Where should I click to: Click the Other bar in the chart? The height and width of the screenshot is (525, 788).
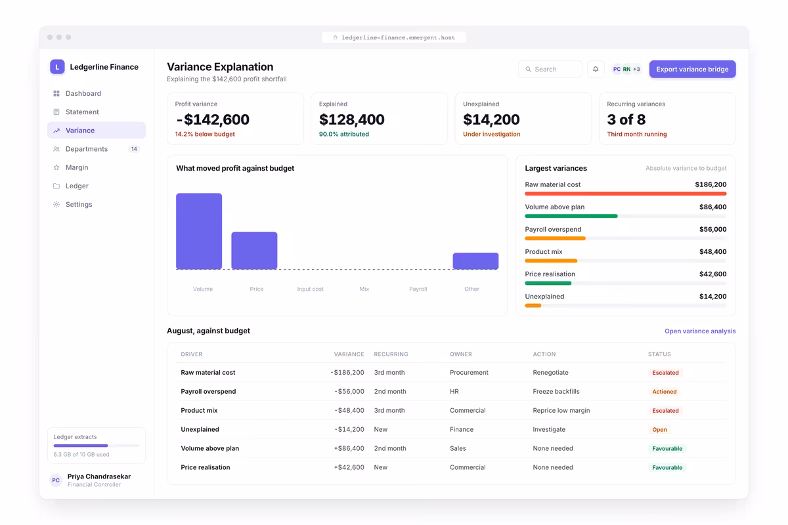[475, 261]
